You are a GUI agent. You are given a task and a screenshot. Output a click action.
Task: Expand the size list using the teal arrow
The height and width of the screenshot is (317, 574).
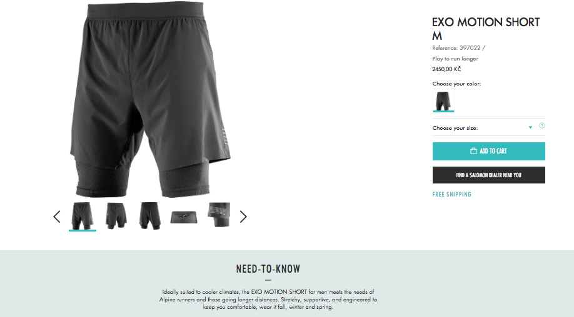530,127
